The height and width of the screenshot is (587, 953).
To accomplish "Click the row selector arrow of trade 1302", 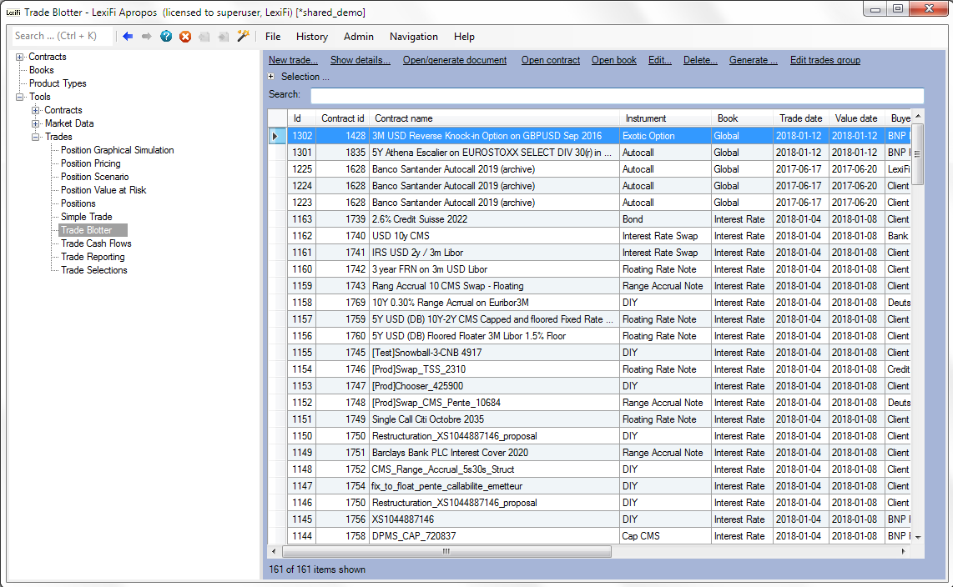I will pyautogui.click(x=275, y=136).
